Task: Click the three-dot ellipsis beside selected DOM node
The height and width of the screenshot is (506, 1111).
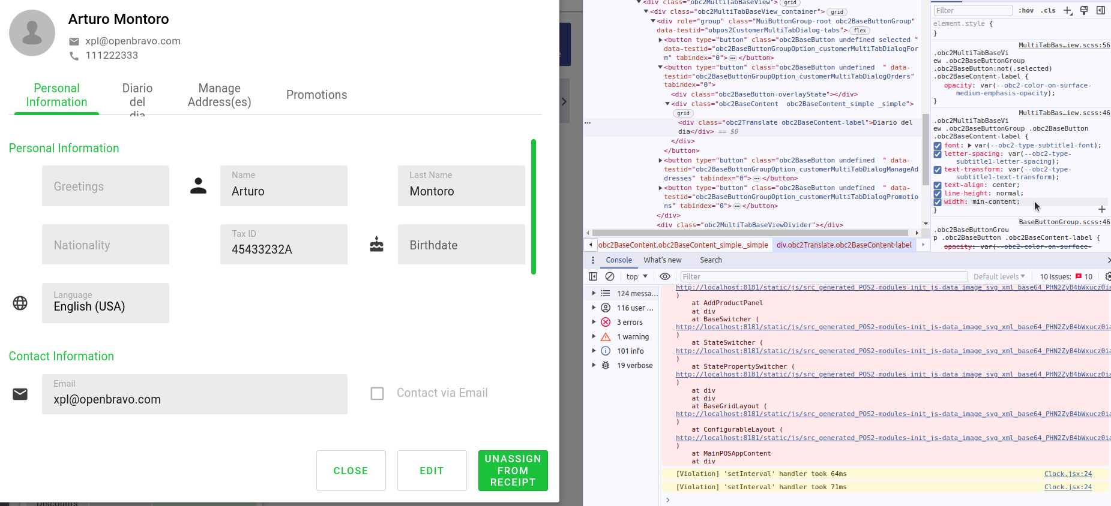Action: [588, 122]
